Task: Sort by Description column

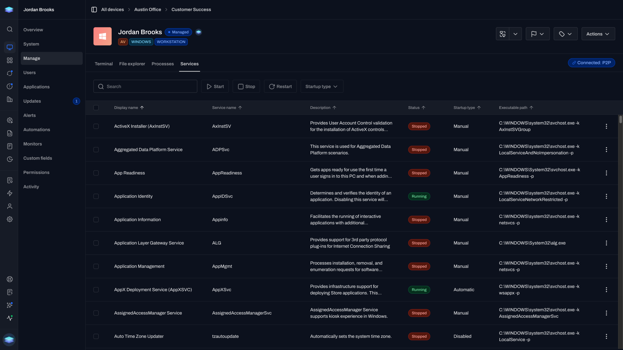Action: tap(323, 108)
